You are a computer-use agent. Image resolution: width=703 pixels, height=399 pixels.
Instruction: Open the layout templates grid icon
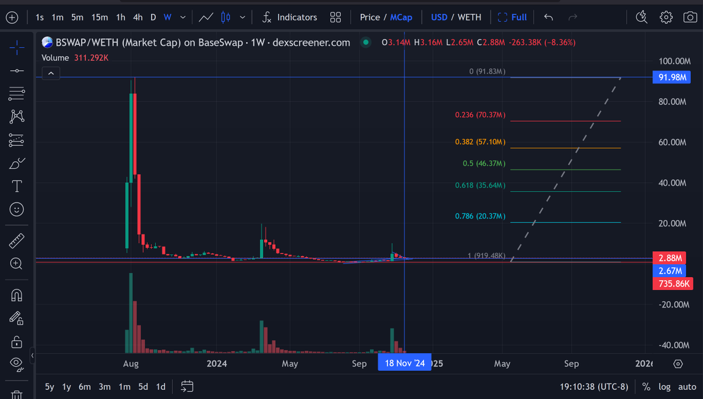336,18
